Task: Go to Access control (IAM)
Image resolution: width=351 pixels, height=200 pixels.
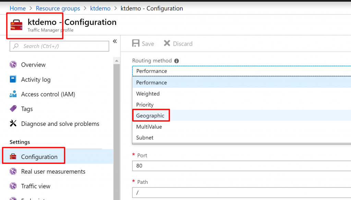Action: [x=48, y=94]
